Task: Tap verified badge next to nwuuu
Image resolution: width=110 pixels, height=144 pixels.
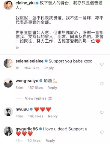Action: tap(31, 109)
